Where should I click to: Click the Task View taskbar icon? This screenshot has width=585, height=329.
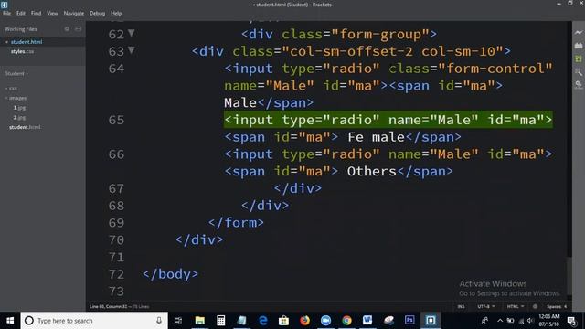pyautogui.click(x=178, y=321)
